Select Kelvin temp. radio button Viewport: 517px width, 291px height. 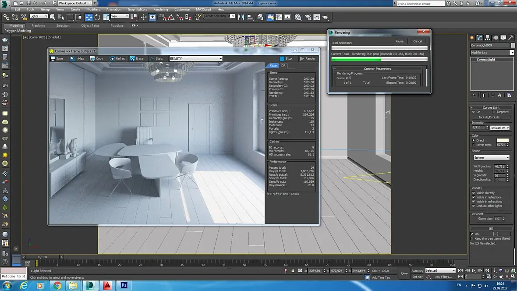[x=474, y=145]
